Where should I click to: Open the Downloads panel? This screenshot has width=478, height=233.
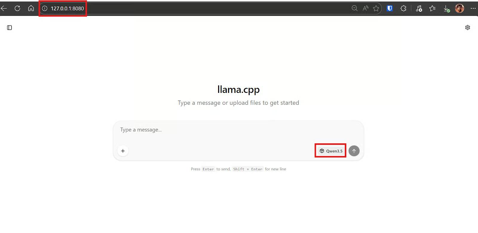446,8
